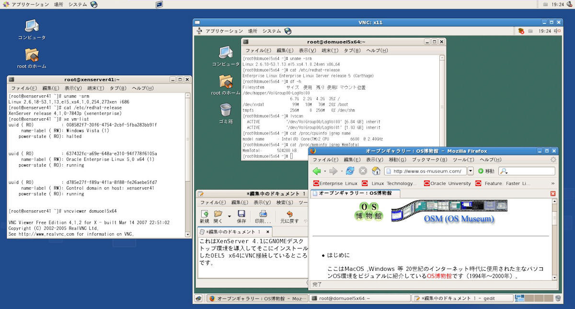The image size is (575, 309).
Task: Open 端末(T) menu in xenserver41 terminal
Action: click(96, 88)
